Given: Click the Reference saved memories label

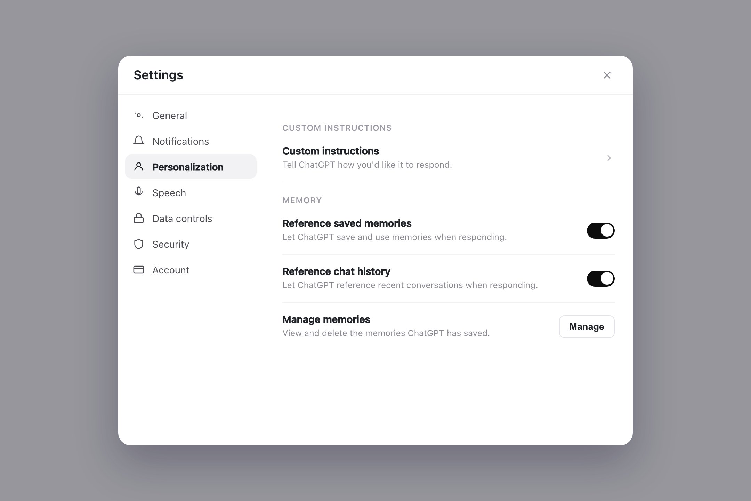Looking at the screenshot, I should pos(347,223).
